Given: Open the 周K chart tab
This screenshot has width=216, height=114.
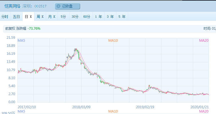Looking at the screenshot, I should pyautogui.click(x=40, y=17).
